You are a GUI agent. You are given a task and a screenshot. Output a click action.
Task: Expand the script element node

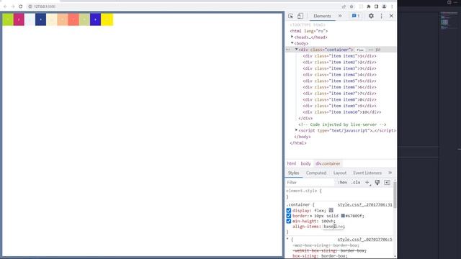pyautogui.click(x=296, y=130)
